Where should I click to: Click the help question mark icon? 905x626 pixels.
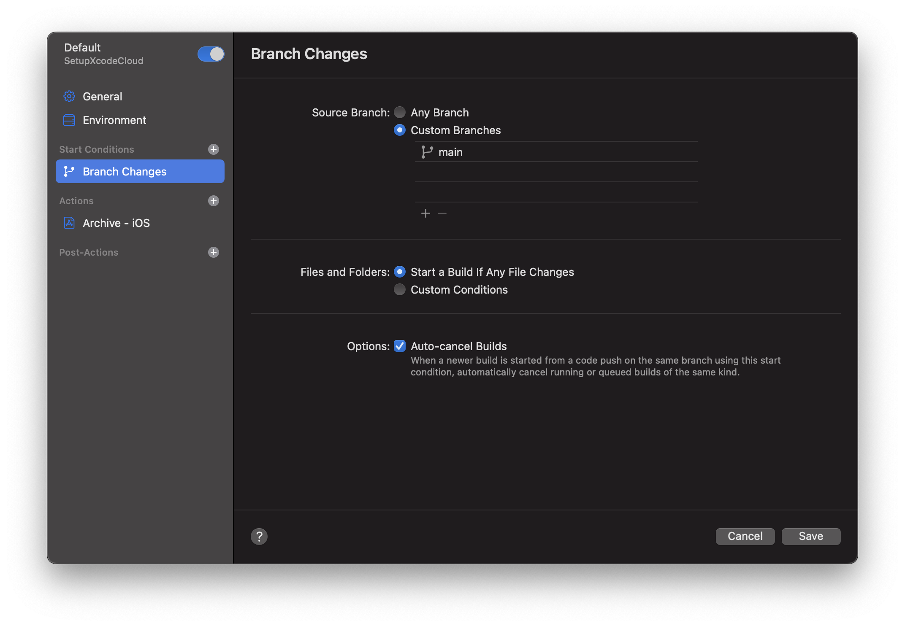(259, 536)
